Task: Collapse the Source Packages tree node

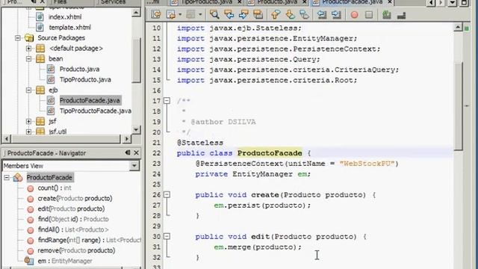Action: click(x=18, y=38)
